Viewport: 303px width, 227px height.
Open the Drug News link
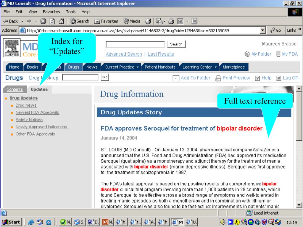pos(26,105)
